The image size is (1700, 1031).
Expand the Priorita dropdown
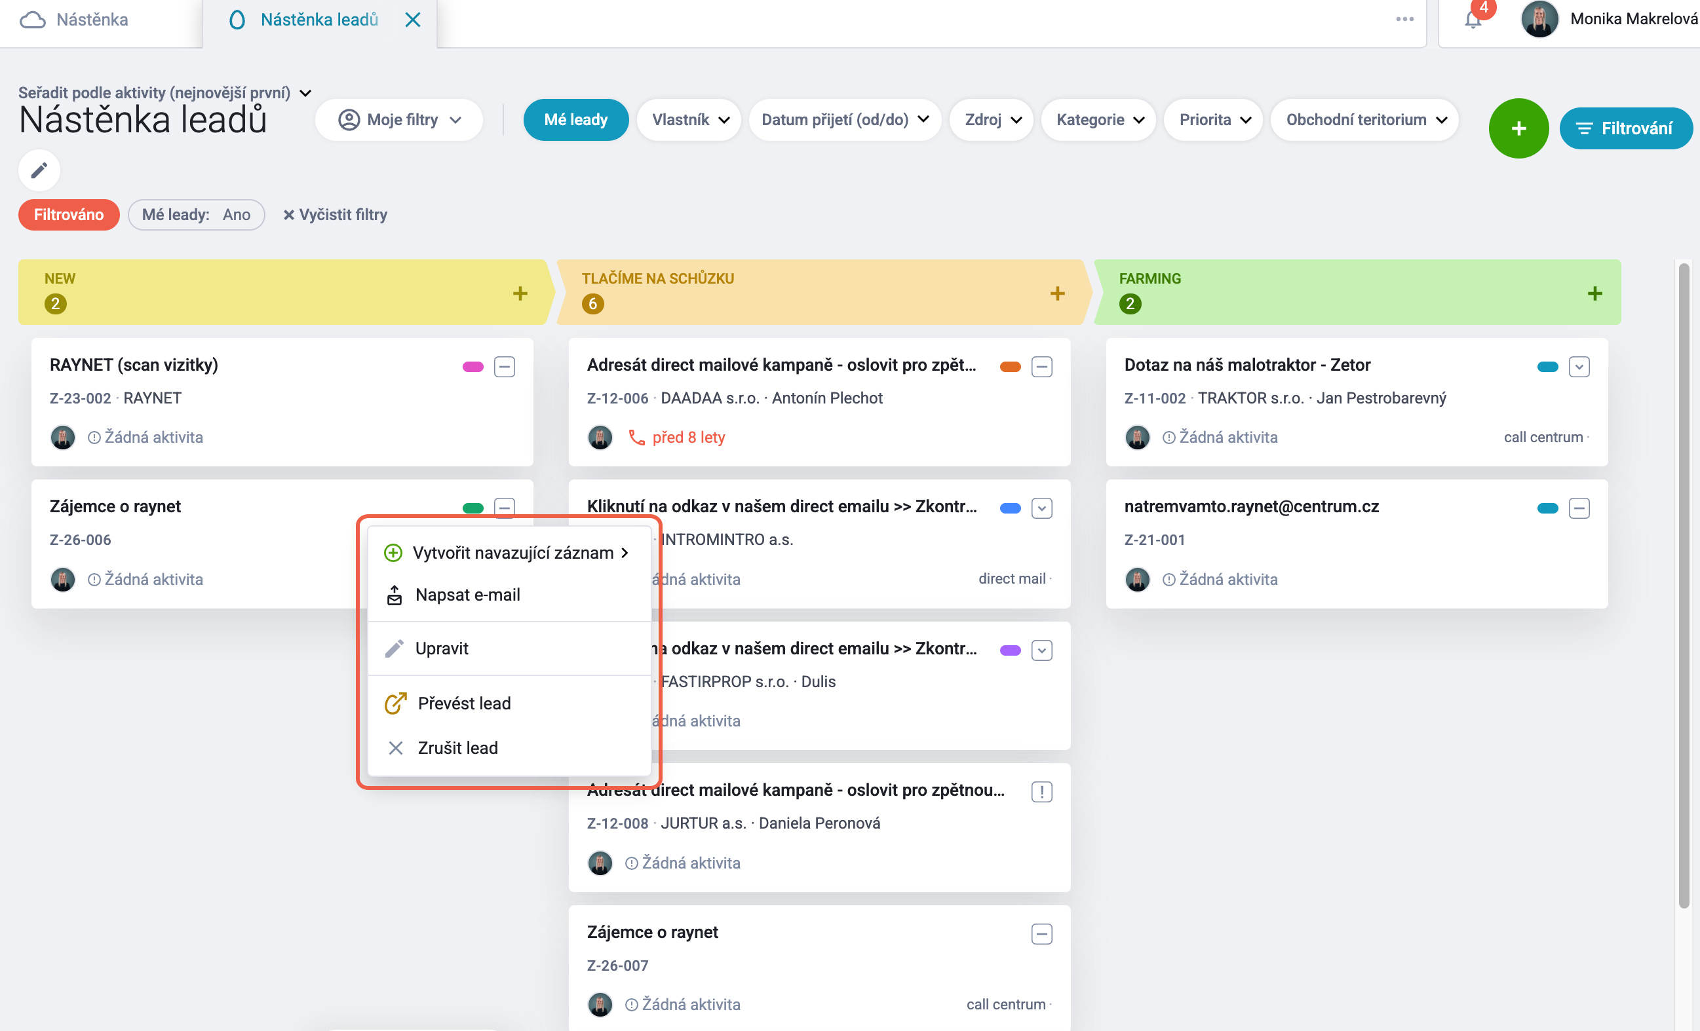tap(1214, 120)
